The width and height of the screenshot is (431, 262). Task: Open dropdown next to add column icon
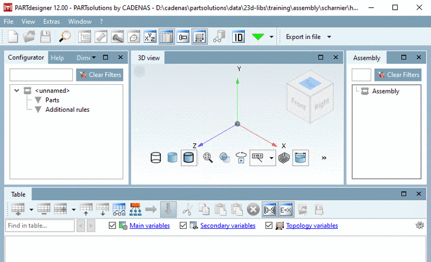click(74, 210)
